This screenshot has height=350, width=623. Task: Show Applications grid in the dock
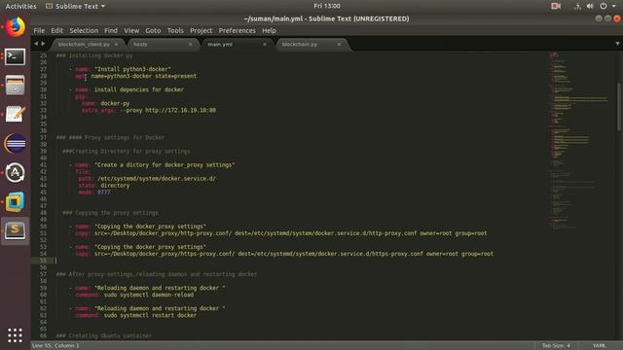point(16,335)
